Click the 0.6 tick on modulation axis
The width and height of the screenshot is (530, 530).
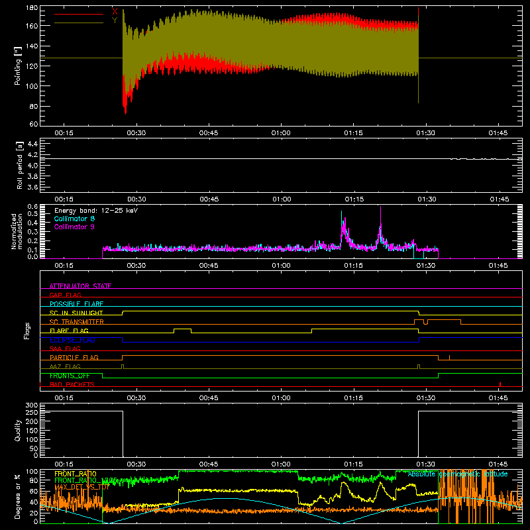[x=32, y=206]
